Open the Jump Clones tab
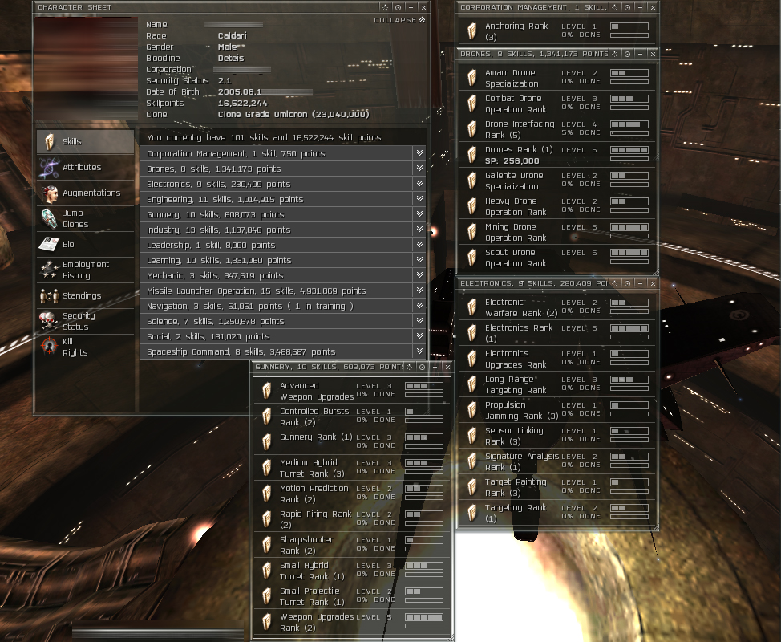The height and width of the screenshot is (642, 781). [x=85, y=218]
